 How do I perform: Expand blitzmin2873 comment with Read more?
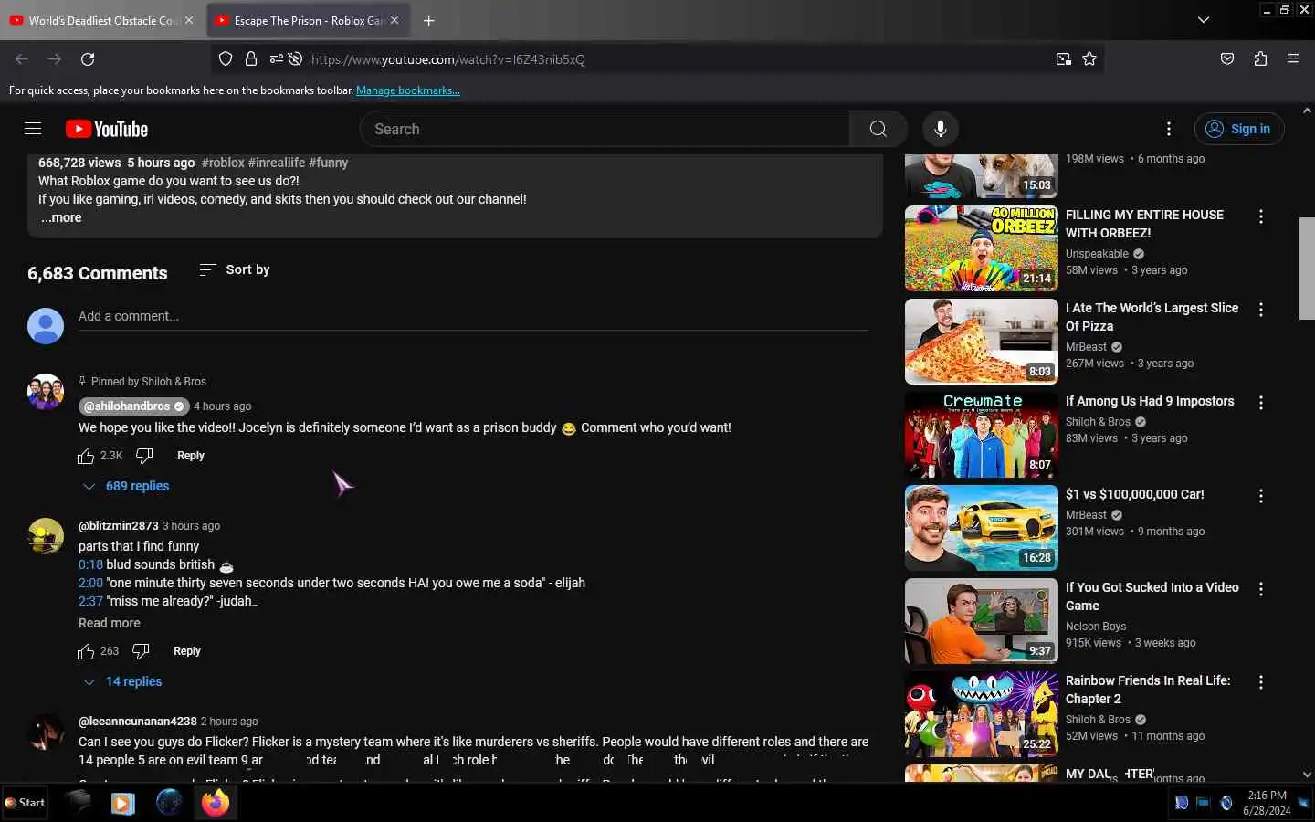coord(110,623)
